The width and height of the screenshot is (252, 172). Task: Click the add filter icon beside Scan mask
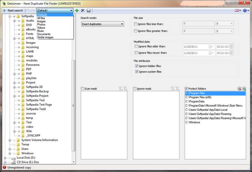(125, 88)
